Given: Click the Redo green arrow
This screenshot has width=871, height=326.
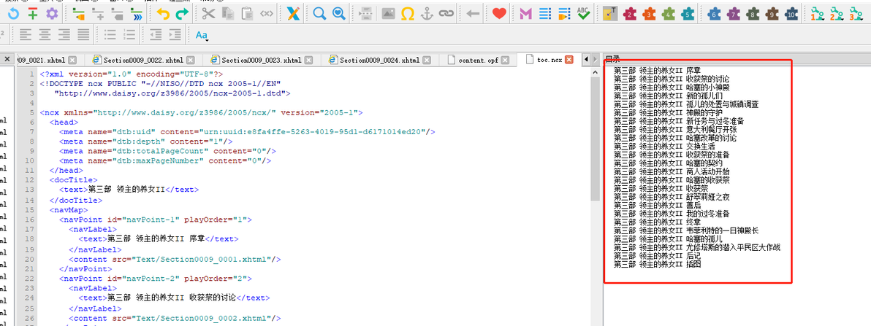Looking at the screenshot, I should coord(182,15).
